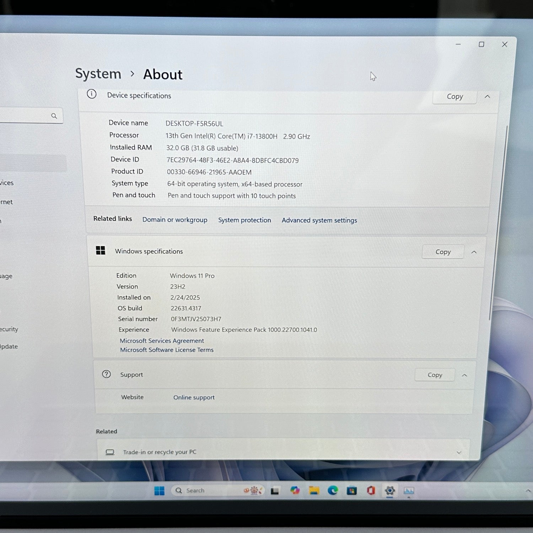Viewport: 533px width, 533px height.
Task: Open Microsoft Store from the taskbar
Action: [x=352, y=491]
